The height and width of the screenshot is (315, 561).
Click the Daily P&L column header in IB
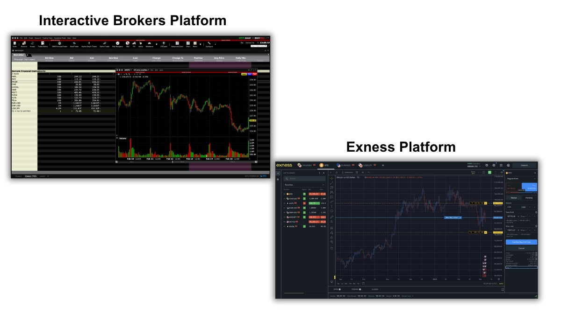(240, 58)
